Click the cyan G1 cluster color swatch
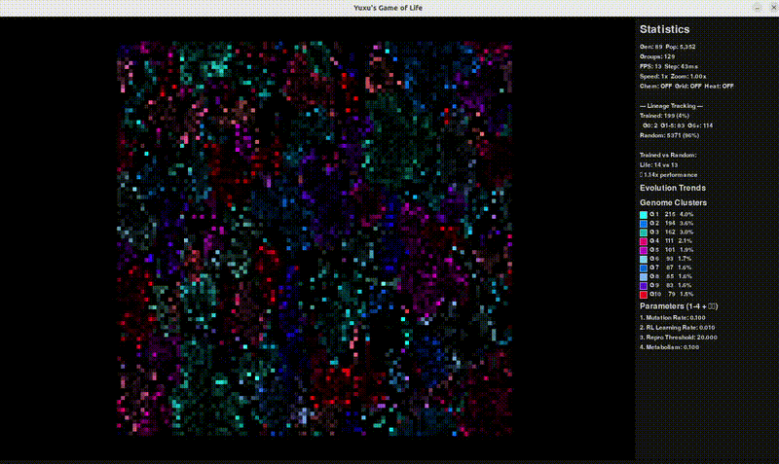 click(x=644, y=215)
